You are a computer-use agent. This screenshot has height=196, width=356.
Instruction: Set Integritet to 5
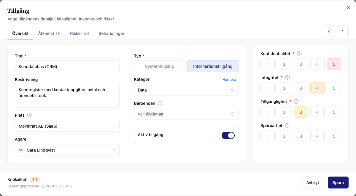[x=334, y=88]
